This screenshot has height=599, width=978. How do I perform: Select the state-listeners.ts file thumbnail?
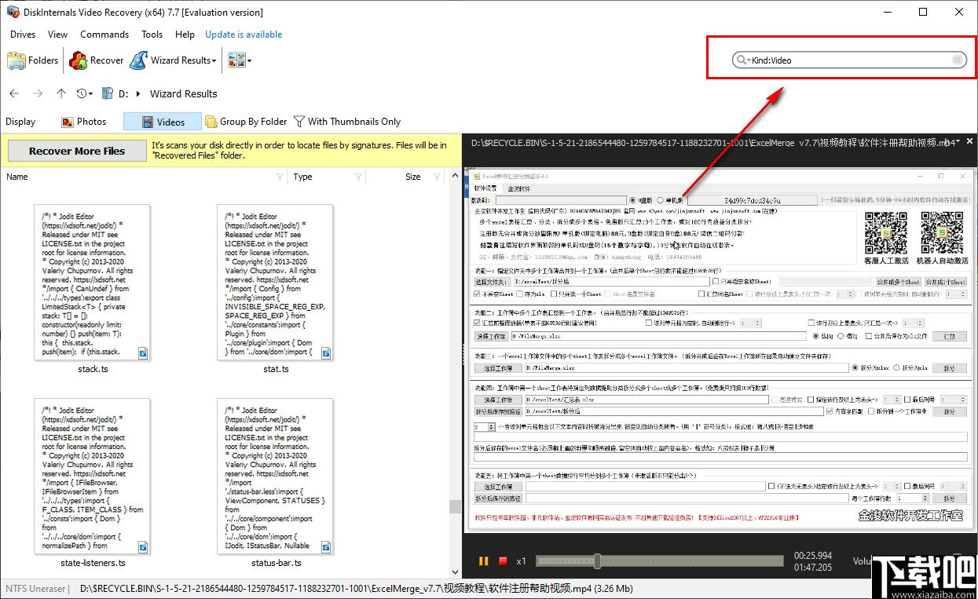[92, 476]
